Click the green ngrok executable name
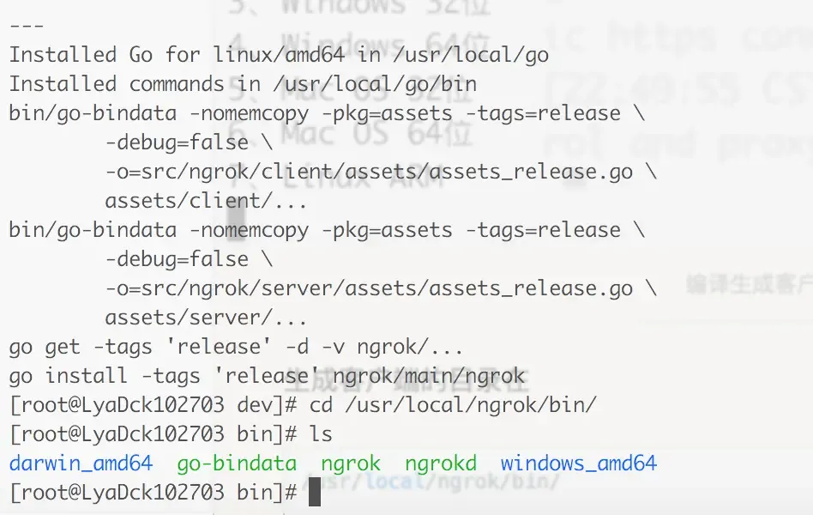 [351, 464]
